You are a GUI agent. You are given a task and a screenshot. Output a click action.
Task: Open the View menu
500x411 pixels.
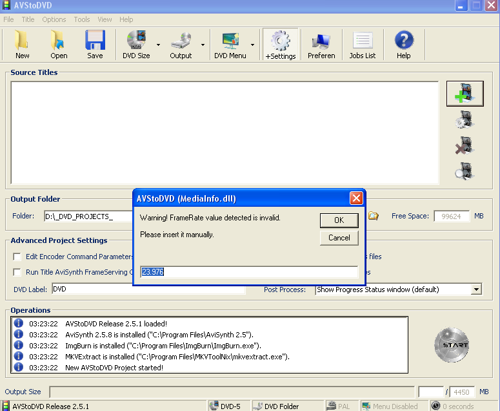(x=105, y=19)
